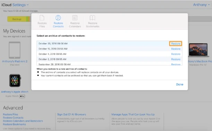Select the Anthony's iPad mini 2 device image

(x=15, y=50)
